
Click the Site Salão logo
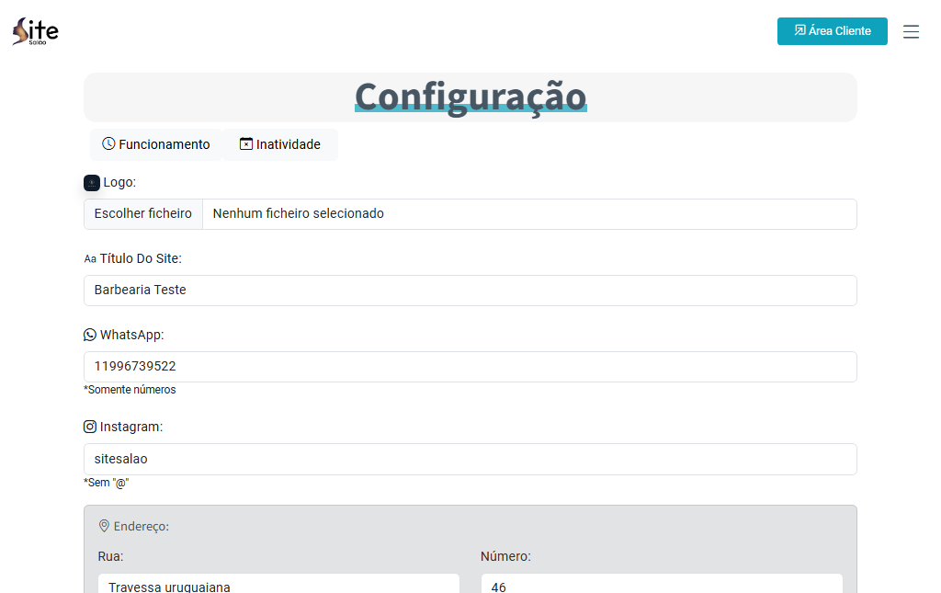[35, 31]
